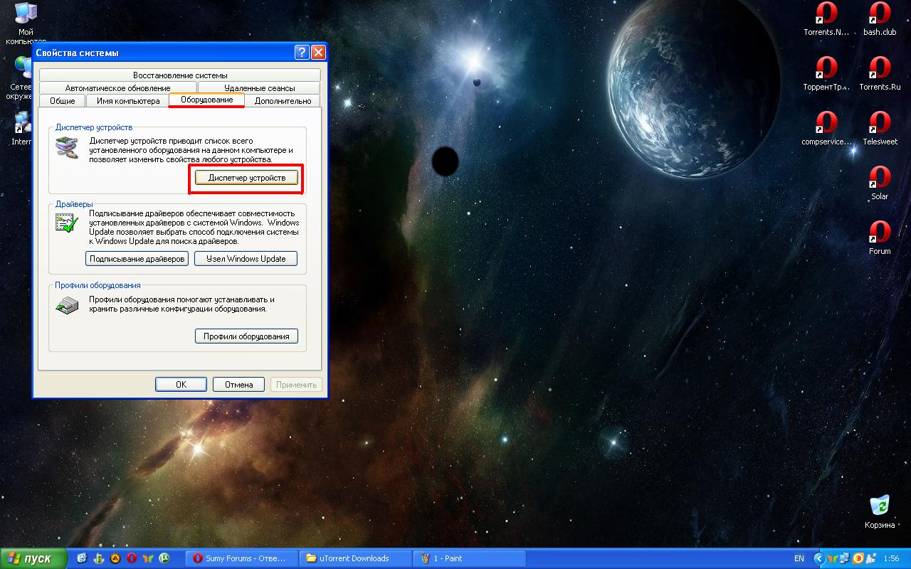Open the EN language switcher
The height and width of the screenshot is (569, 911).
click(799, 558)
